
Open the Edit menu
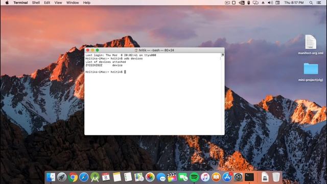coord(47,3)
